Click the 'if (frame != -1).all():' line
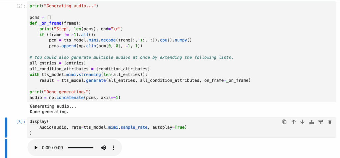Viewport: 340px width, 158px height. point(67,35)
